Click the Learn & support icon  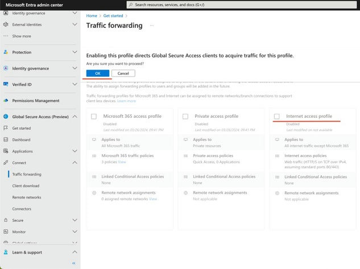pos(6,252)
